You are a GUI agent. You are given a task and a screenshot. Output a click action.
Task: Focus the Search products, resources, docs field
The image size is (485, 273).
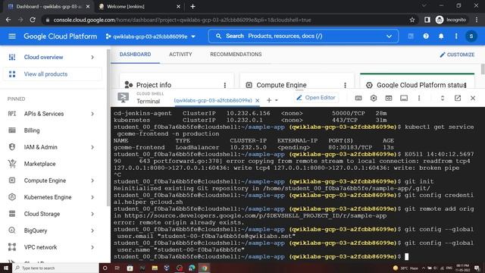click(303, 36)
